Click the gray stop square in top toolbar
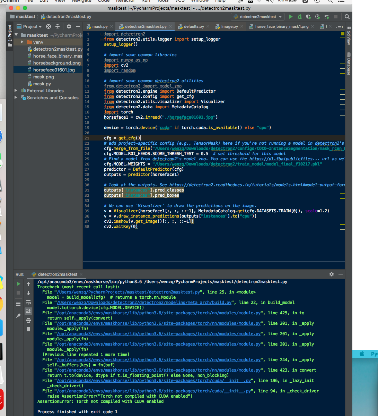This screenshot has height=416, width=378. pyautogui.click(x=336, y=17)
